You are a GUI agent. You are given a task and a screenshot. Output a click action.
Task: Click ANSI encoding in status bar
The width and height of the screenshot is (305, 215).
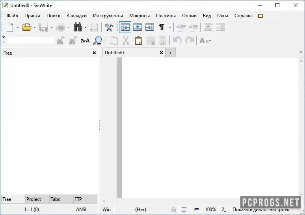point(81,209)
